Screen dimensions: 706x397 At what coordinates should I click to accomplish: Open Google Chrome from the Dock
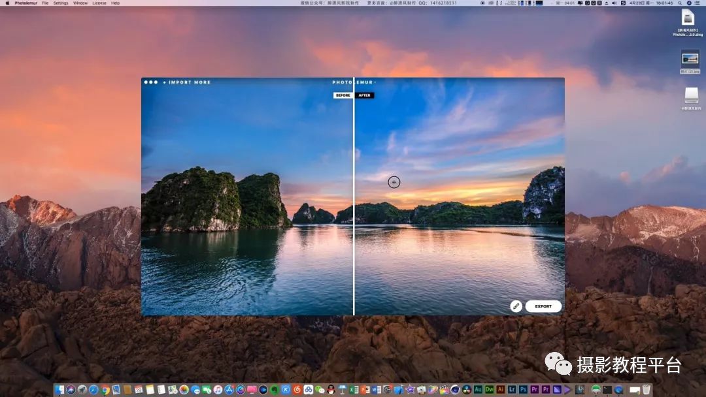(x=105, y=390)
